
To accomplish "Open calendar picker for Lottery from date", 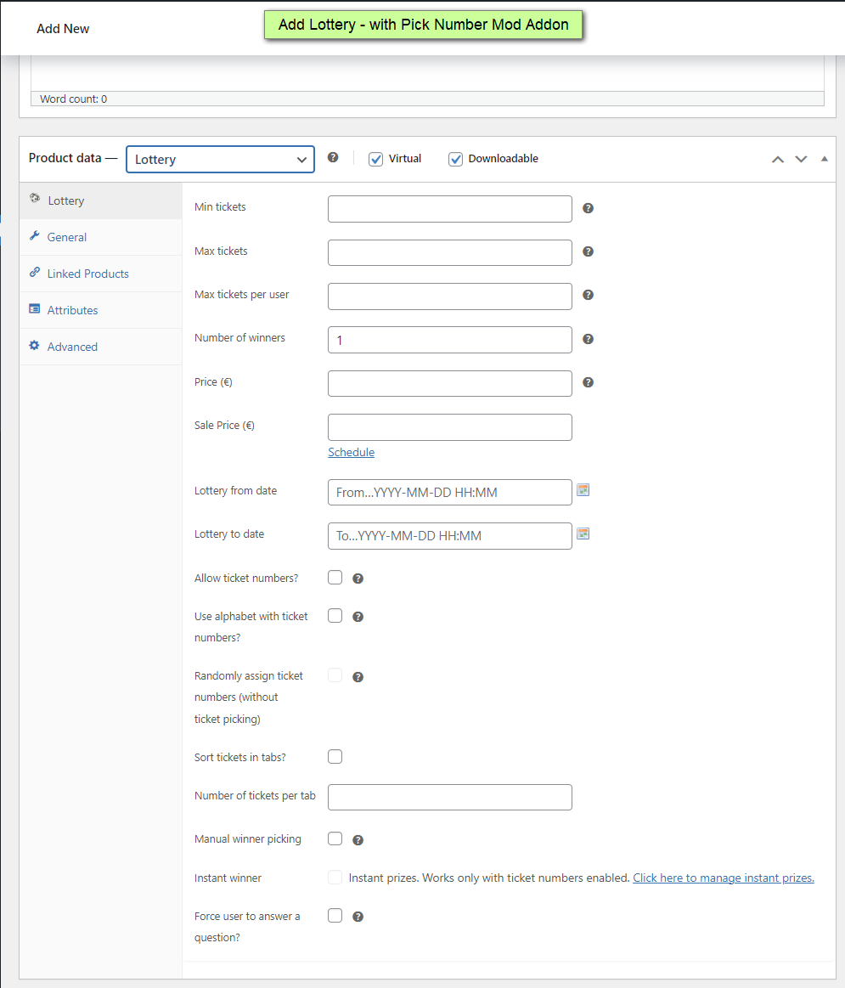I will pyautogui.click(x=583, y=490).
